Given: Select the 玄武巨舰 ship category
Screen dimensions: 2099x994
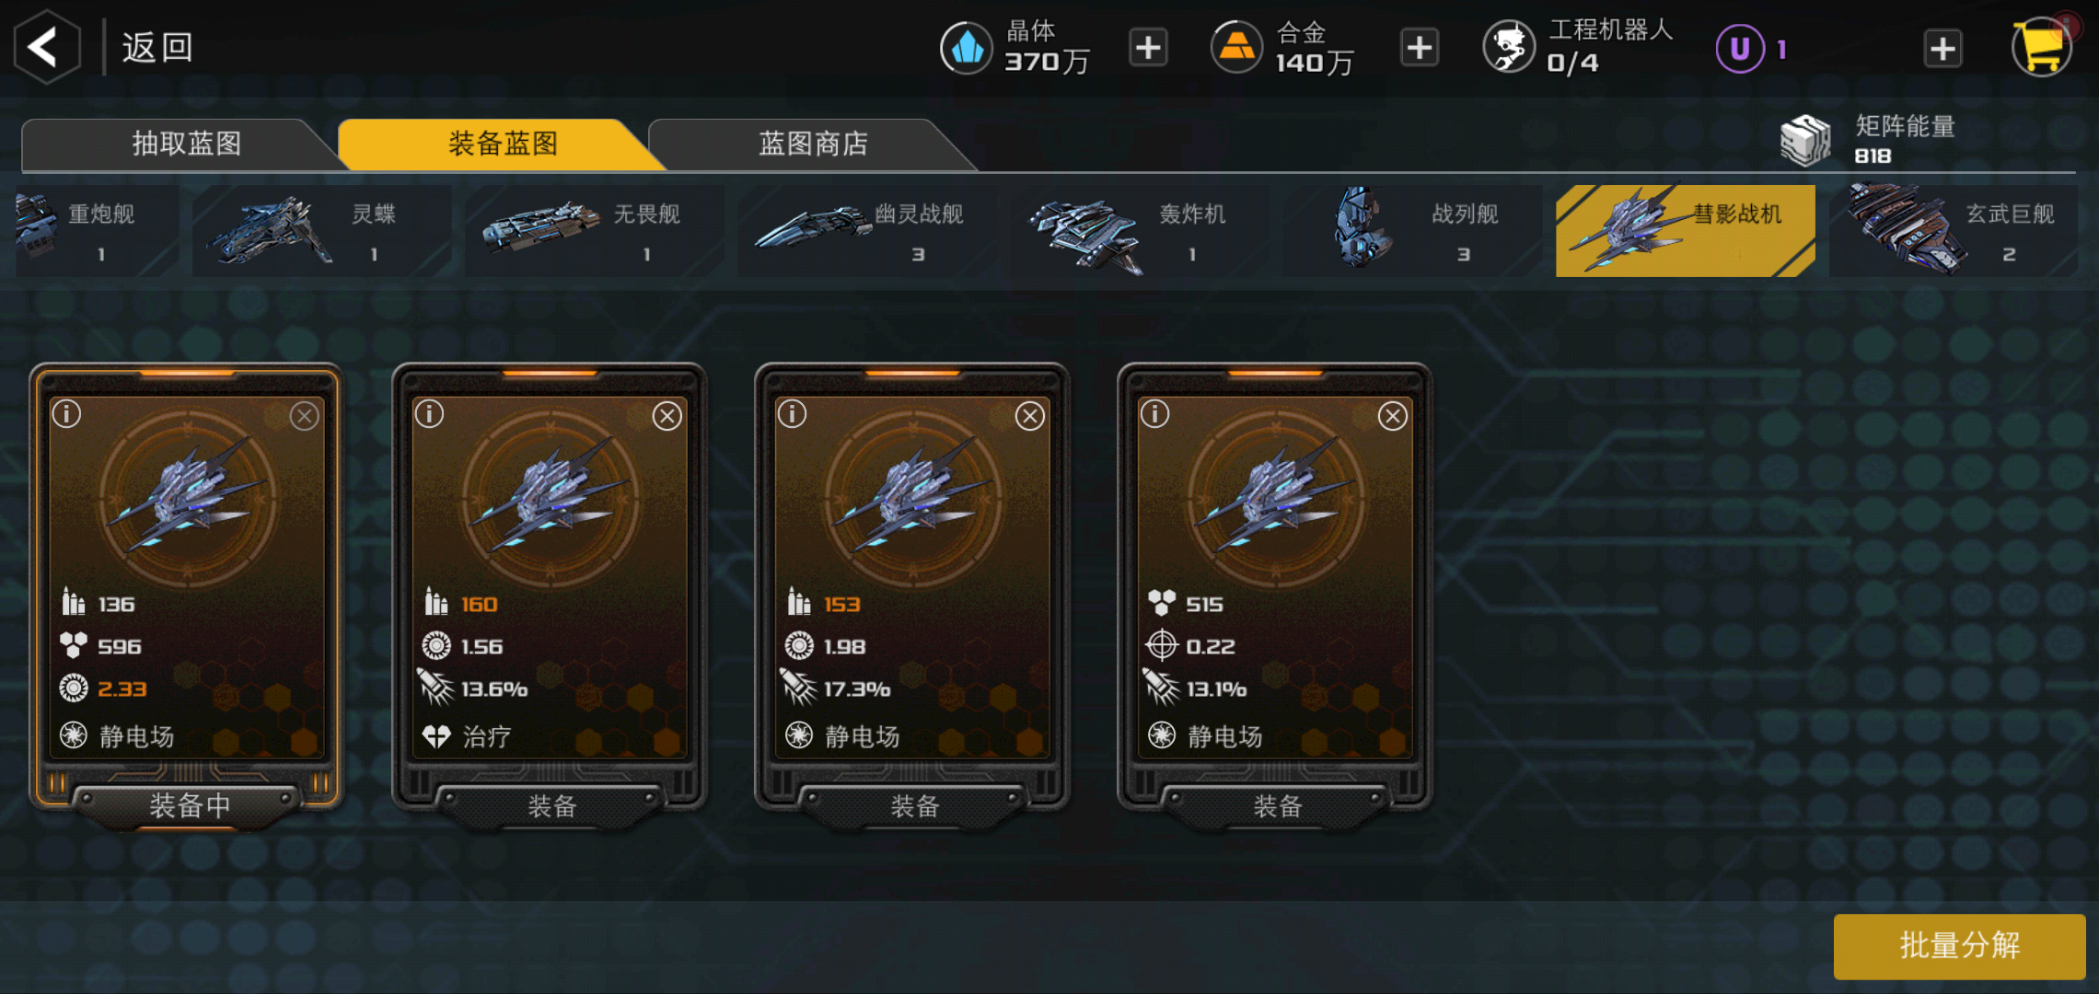Looking at the screenshot, I should (1954, 231).
